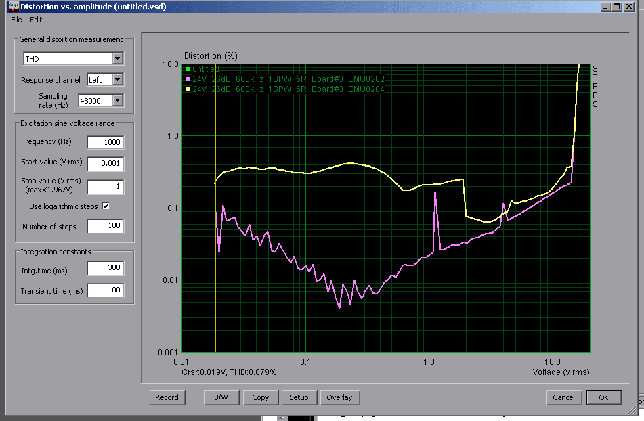Open the File menu

pyautogui.click(x=16, y=20)
